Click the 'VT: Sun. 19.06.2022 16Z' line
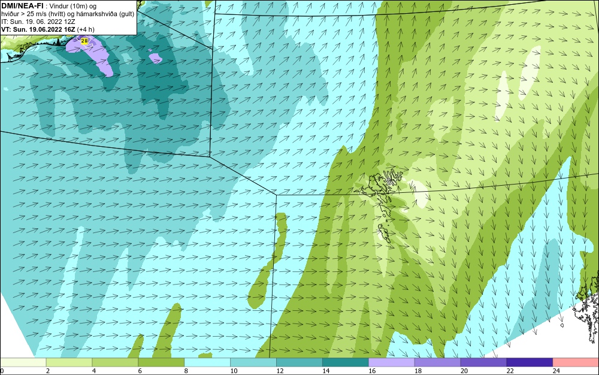The image size is (599, 375). (x=47, y=29)
